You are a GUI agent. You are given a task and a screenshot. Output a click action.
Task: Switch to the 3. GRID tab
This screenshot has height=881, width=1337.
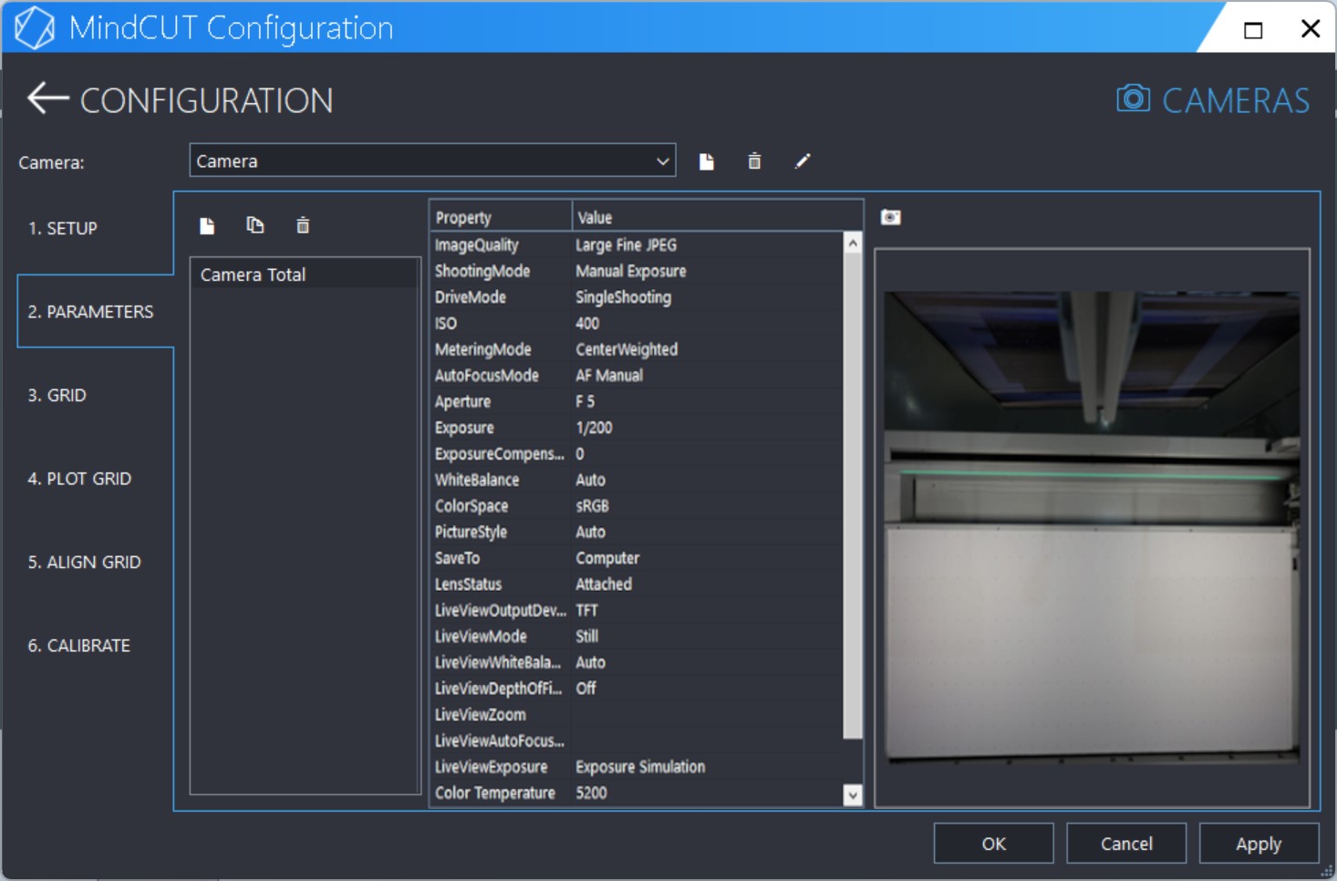[x=57, y=395]
